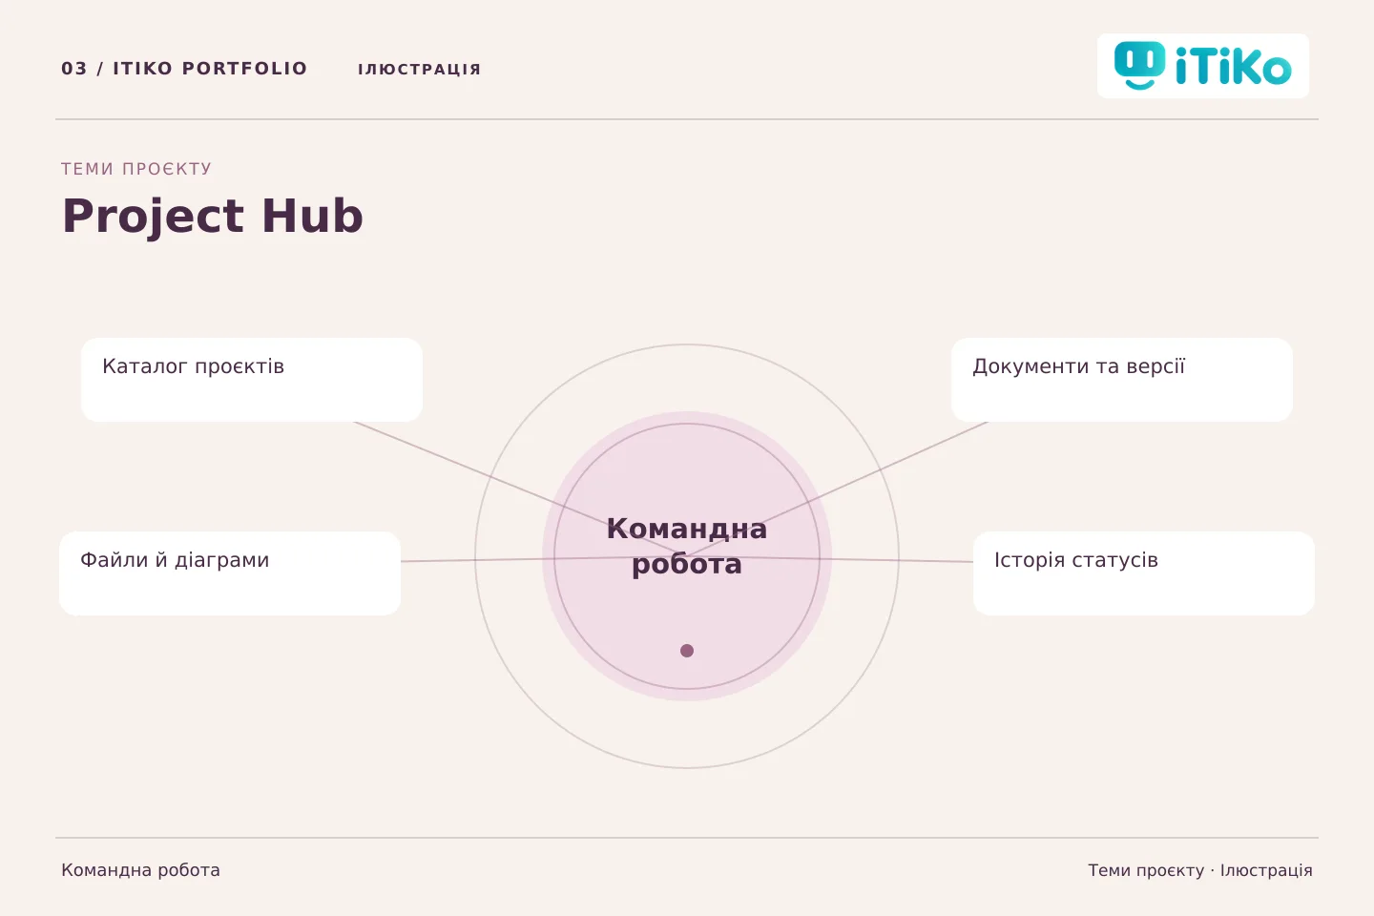Click the "Project Hub" title
The width and height of the screenshot is (1374, 916).
213,216
